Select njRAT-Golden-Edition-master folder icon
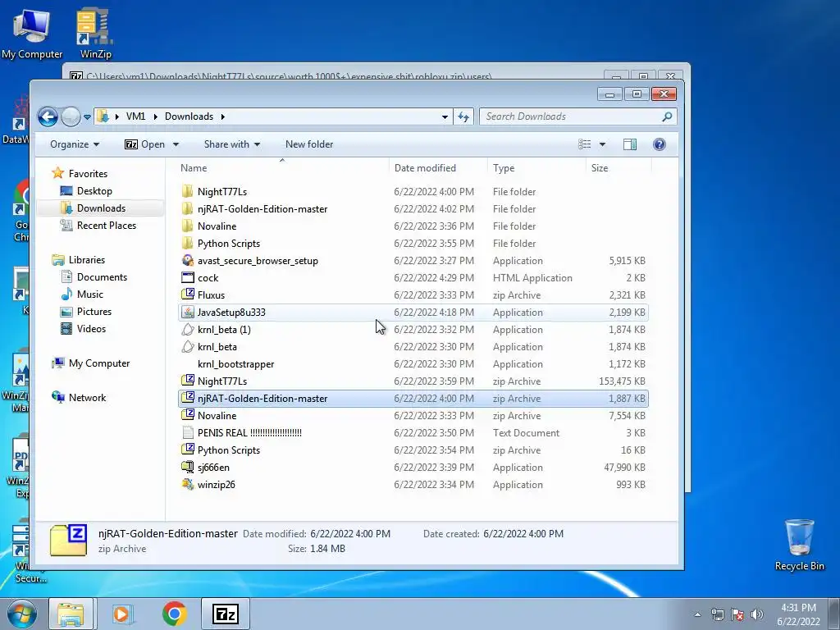 pyautogui.click(x=187, y=209)
